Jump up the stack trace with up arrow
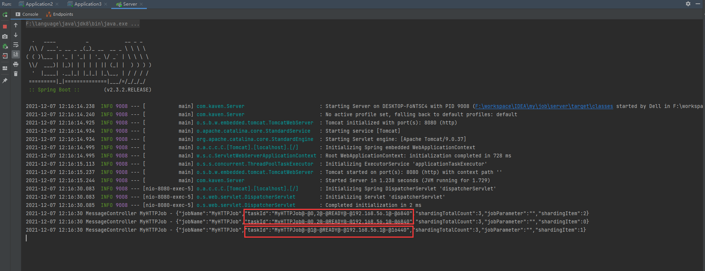 point(16,25)
